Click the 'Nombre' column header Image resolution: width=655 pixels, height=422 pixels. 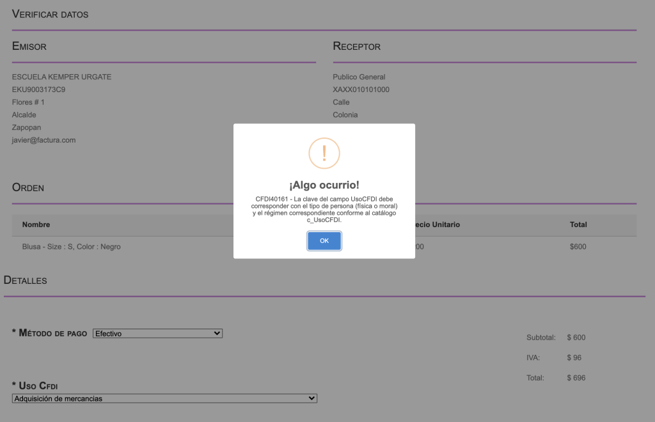pos(36,224)
